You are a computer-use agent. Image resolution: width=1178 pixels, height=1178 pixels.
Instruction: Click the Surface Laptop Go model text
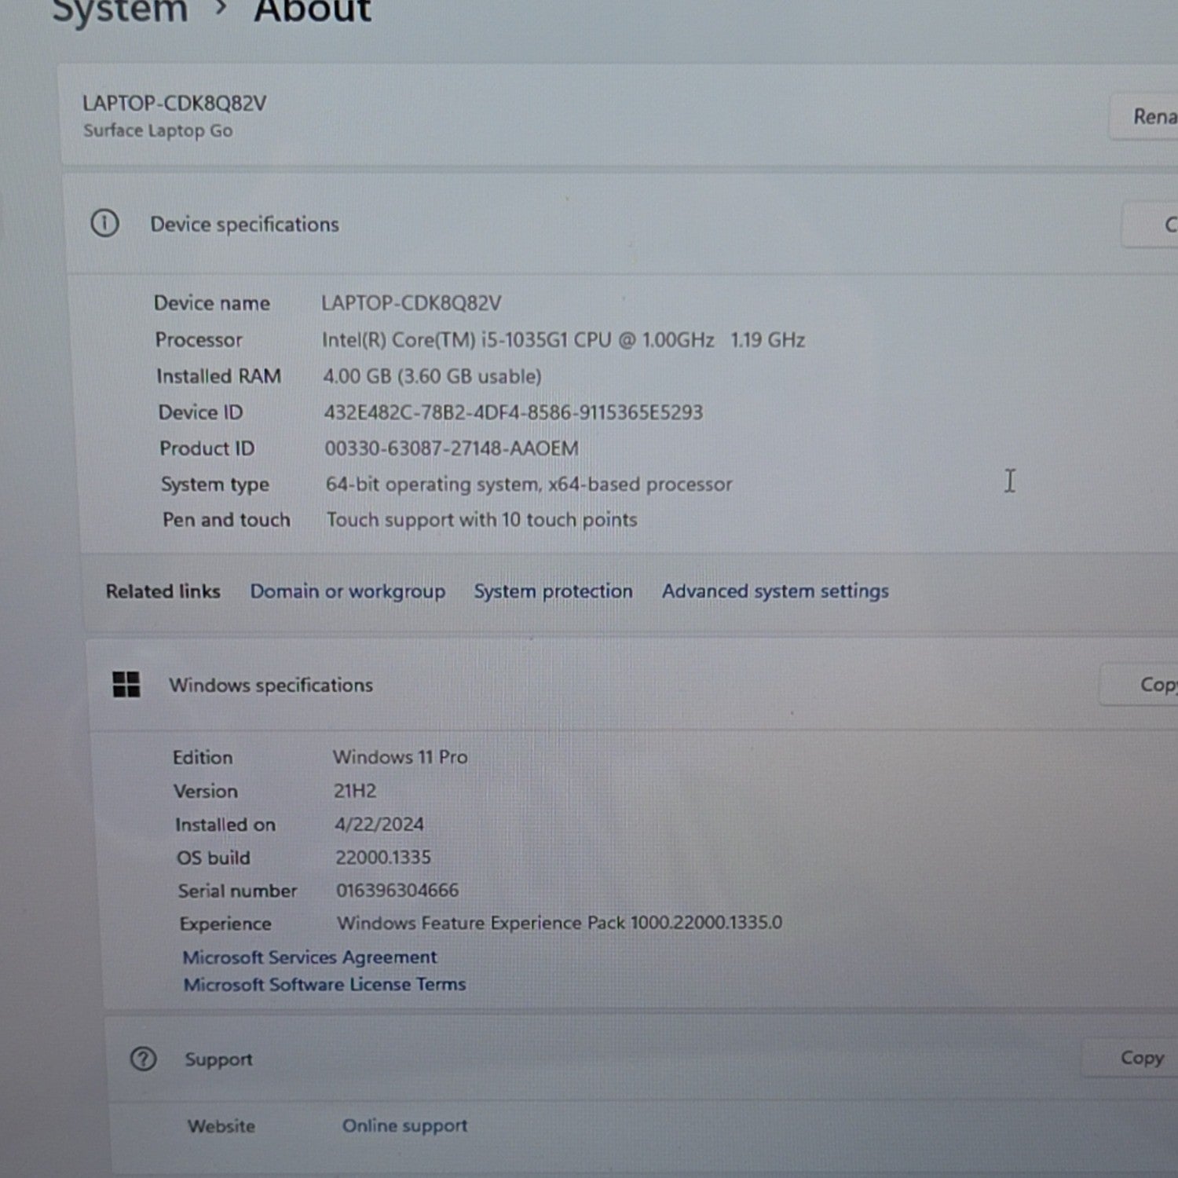(x=158, y=130)
